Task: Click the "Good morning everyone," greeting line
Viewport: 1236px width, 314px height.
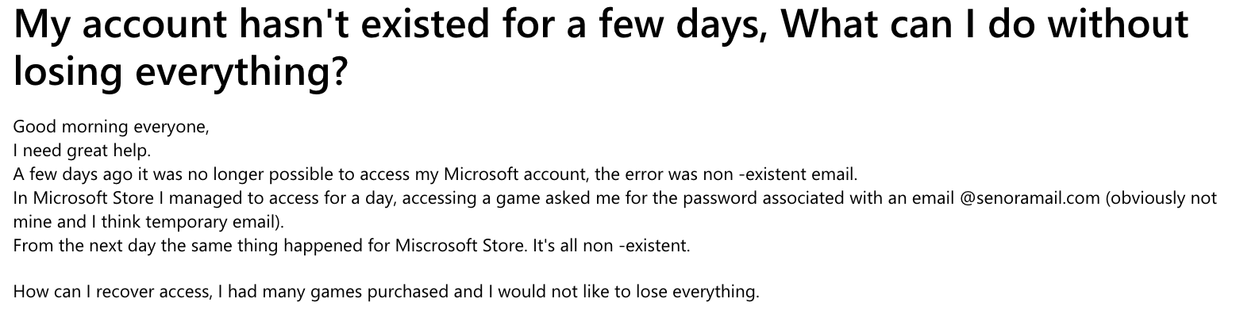Action: (111, 127)
